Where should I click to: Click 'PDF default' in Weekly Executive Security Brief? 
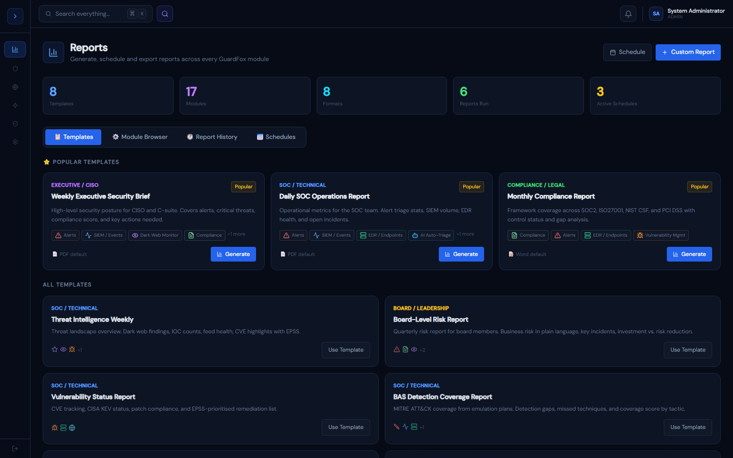pos(69,254)
